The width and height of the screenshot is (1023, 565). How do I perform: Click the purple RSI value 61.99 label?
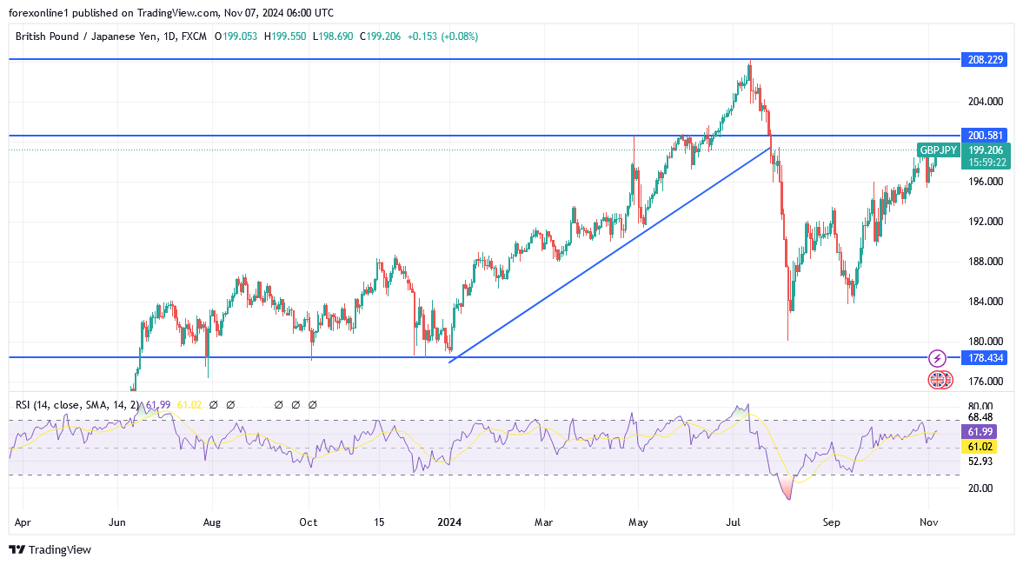click(983, 432)
